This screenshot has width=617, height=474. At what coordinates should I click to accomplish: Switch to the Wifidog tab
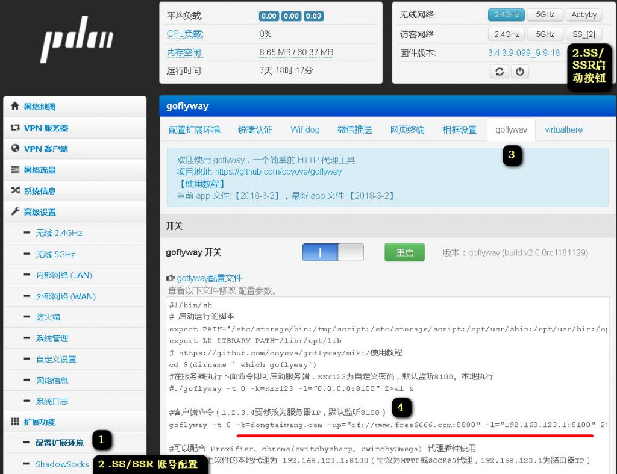(305, 130)
